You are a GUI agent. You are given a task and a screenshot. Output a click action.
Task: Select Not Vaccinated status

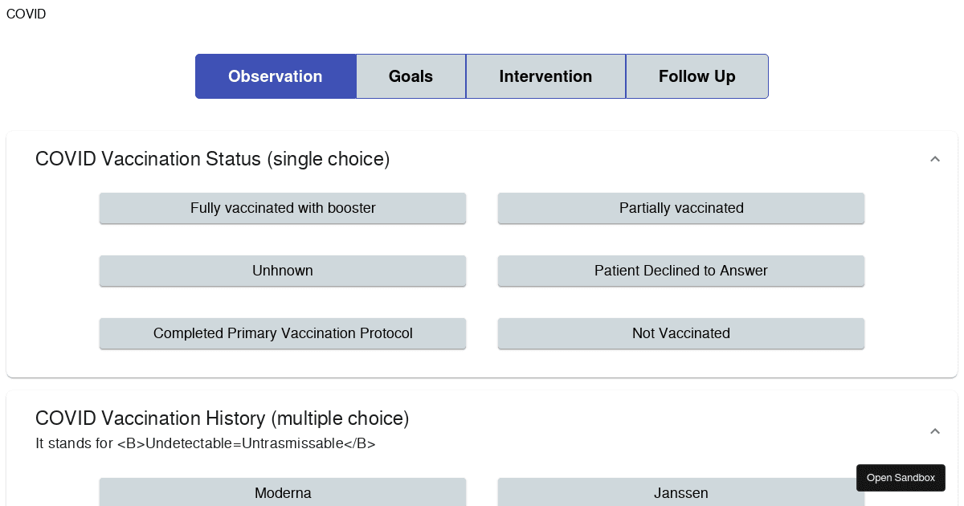pos(681,333)
